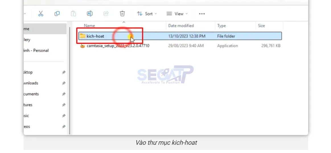Open the Music quick access item
Viewport: 331px width, 153px height.
pos(26,116)
